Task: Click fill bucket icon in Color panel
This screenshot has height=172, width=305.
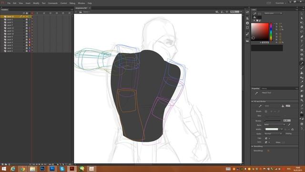Action: pyautogui.click(x=254, y=17)
